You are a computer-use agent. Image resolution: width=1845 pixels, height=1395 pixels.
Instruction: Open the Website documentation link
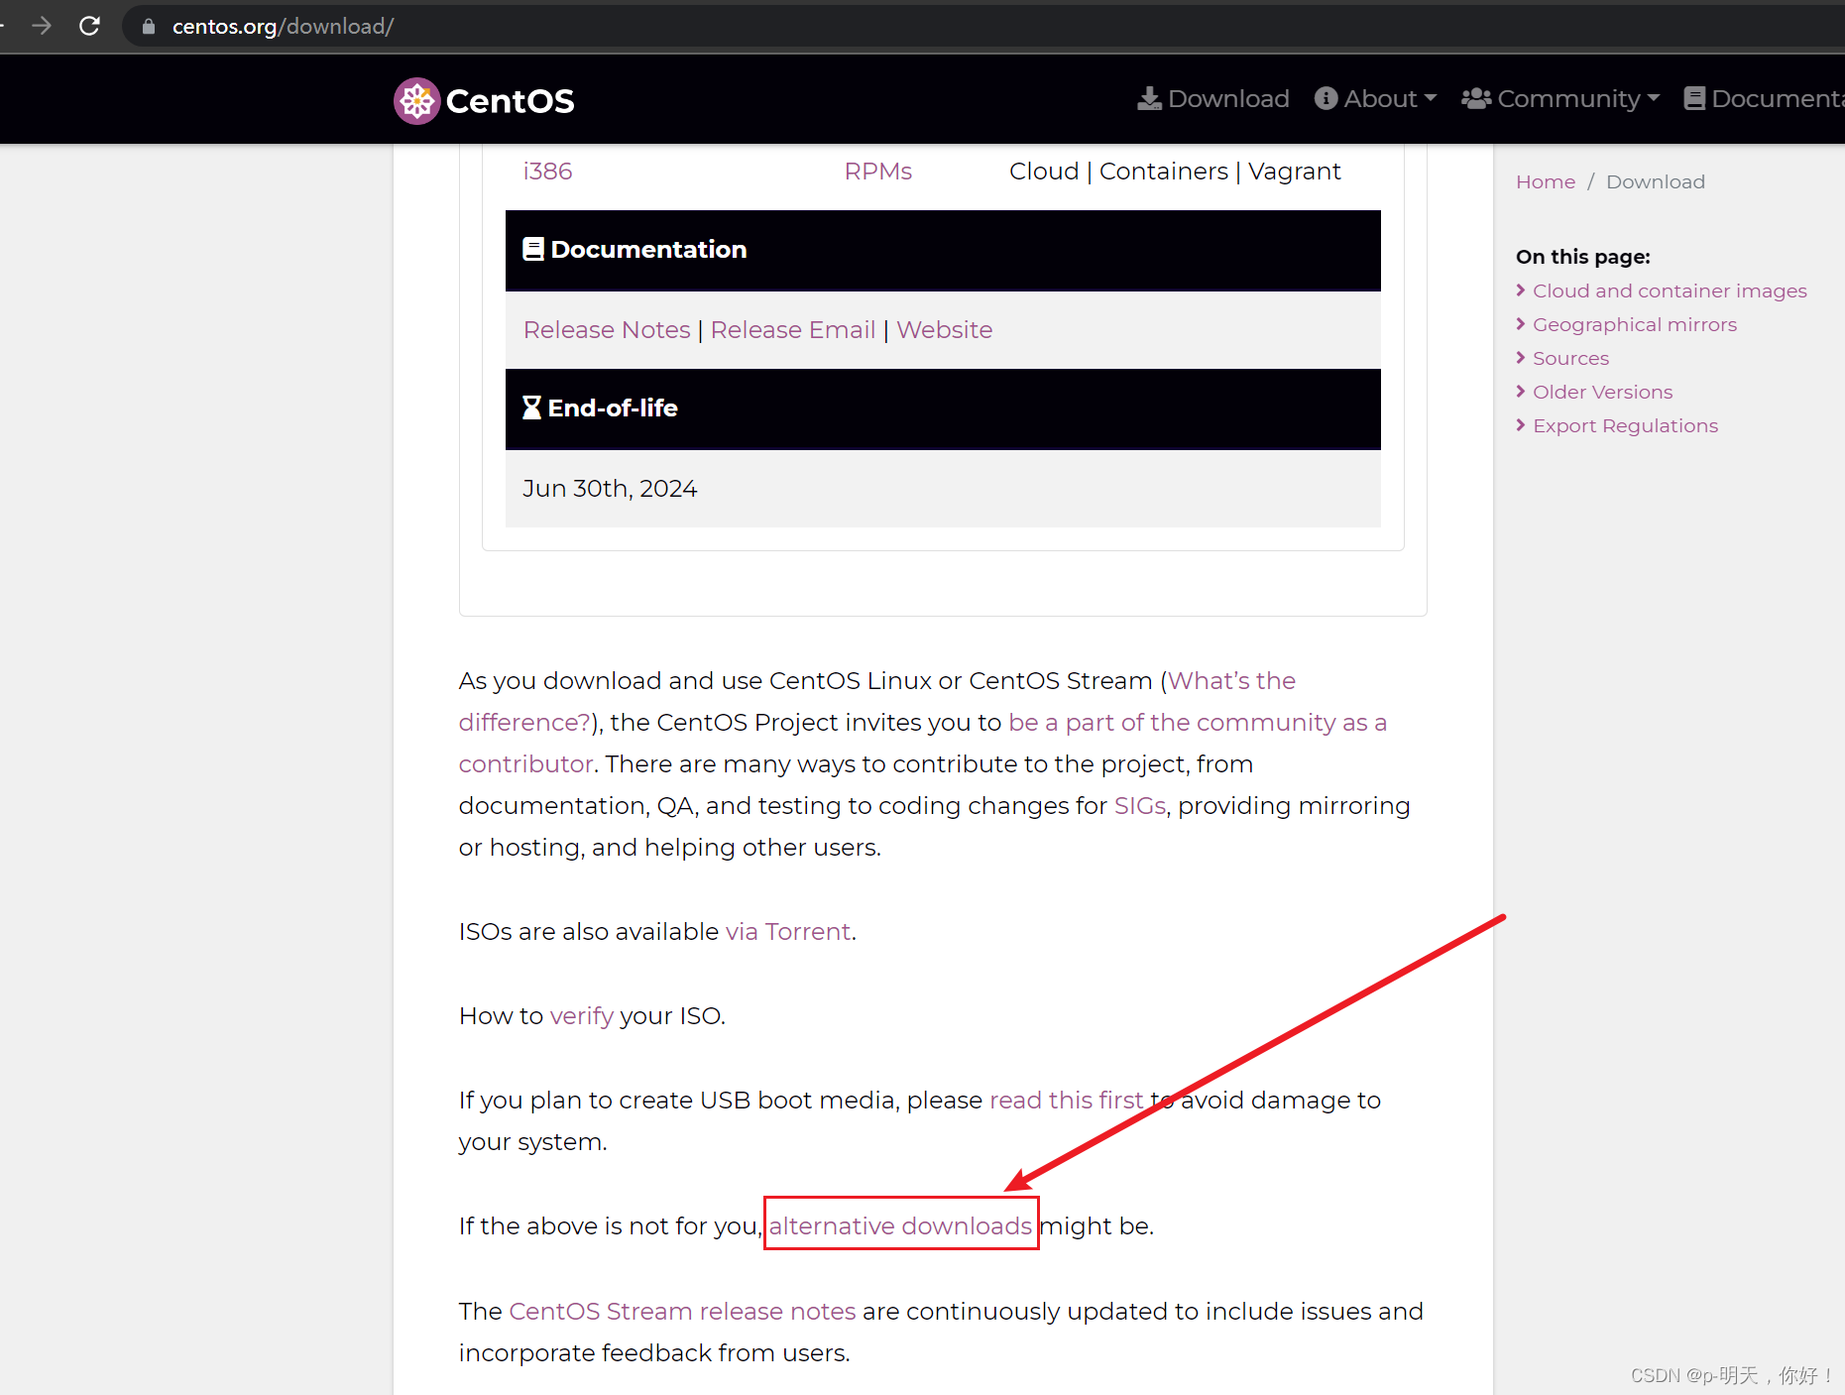(x=944, y=330)
